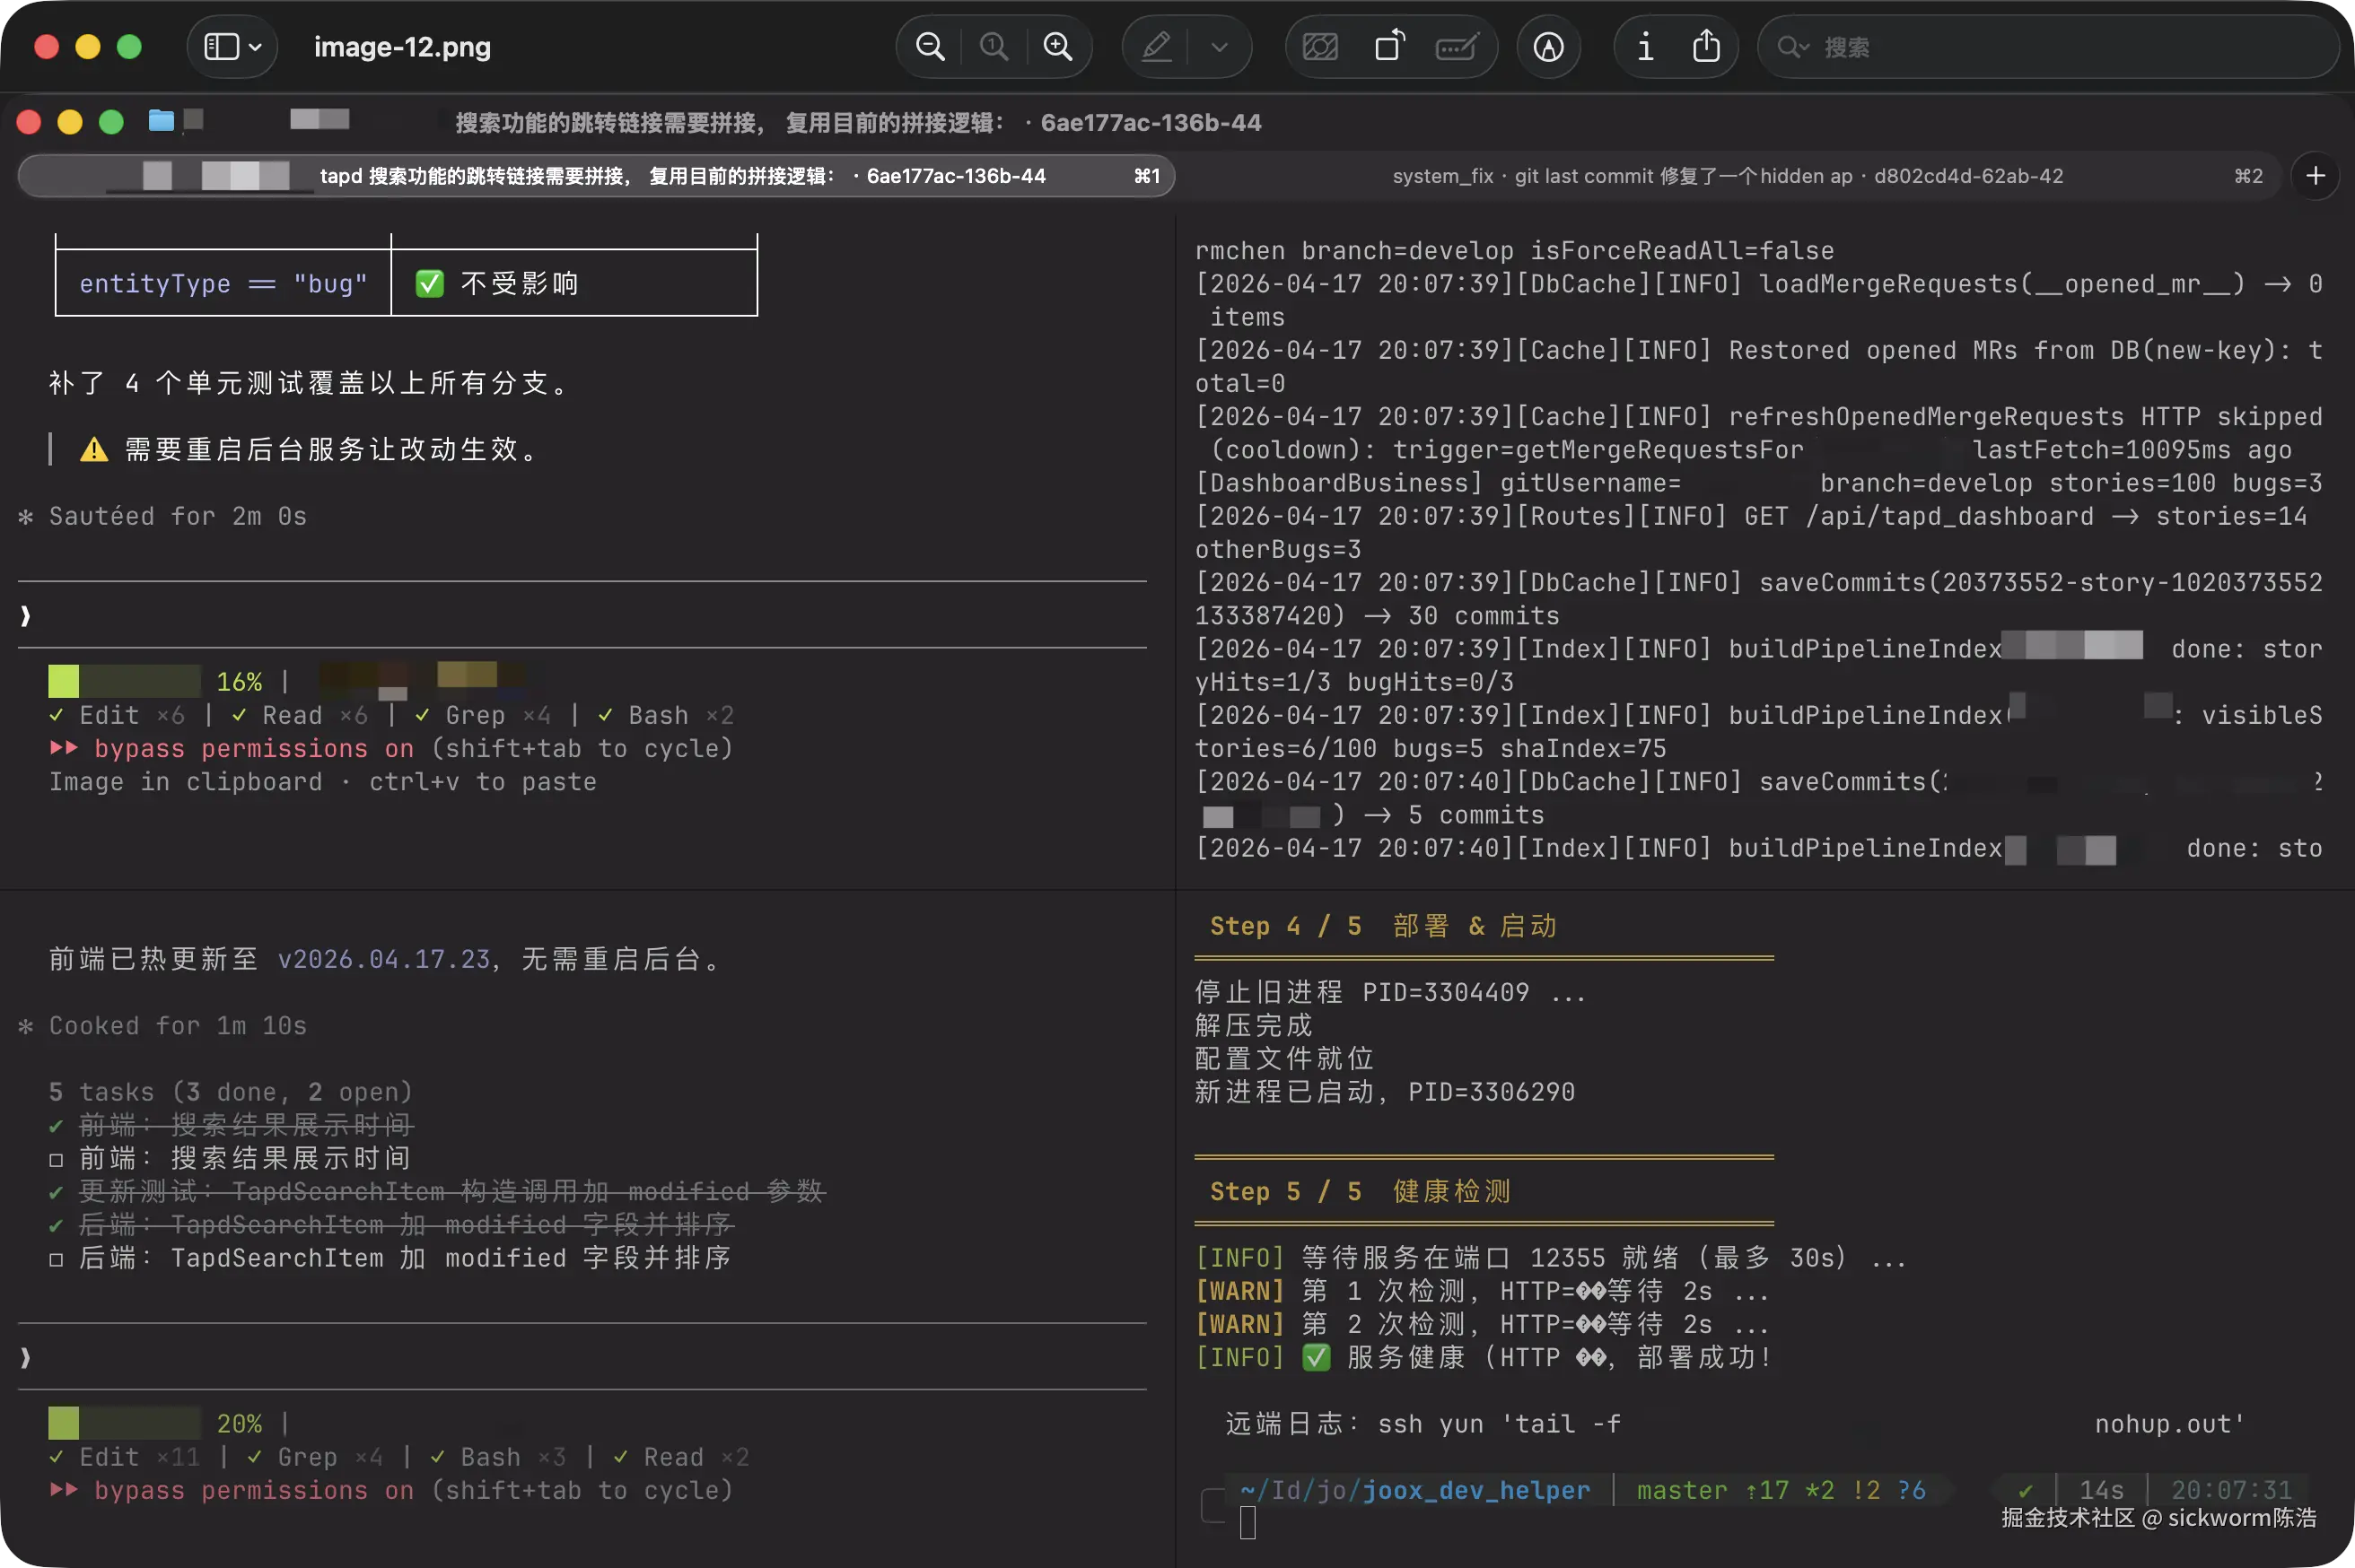
Task: Rotate the image with the rotate icon
Action: click(1388, 47)
